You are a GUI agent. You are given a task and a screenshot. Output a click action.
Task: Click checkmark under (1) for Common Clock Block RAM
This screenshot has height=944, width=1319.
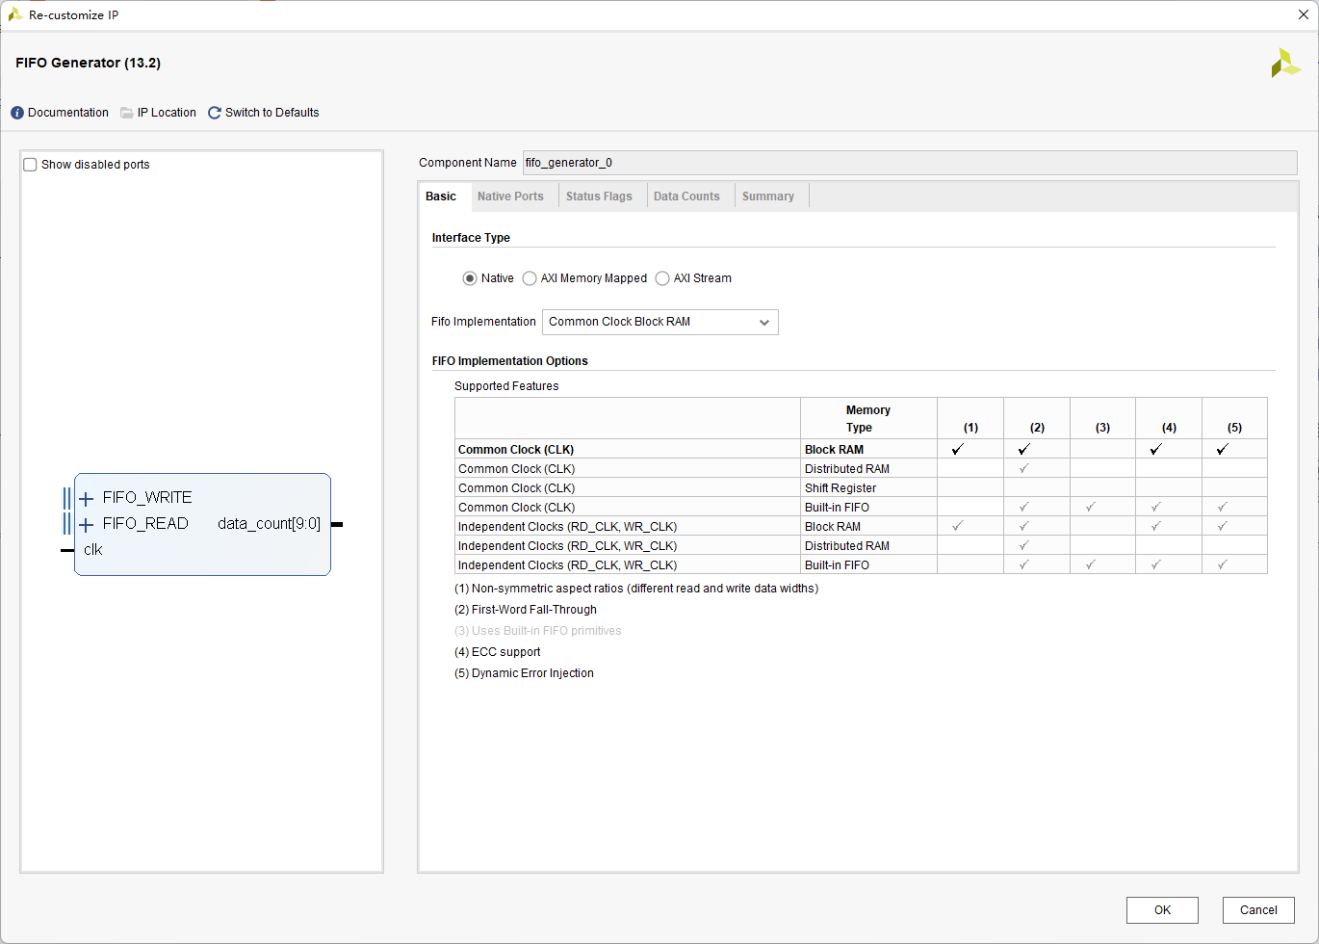point(957,450)
